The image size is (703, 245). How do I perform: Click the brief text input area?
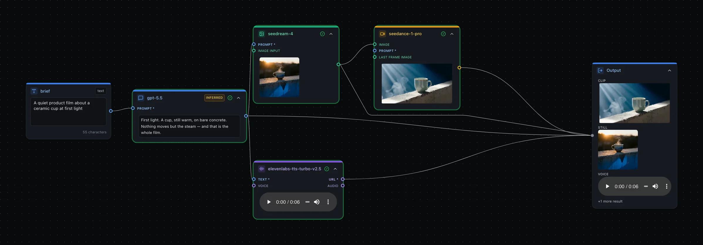[x=68, y=112]
